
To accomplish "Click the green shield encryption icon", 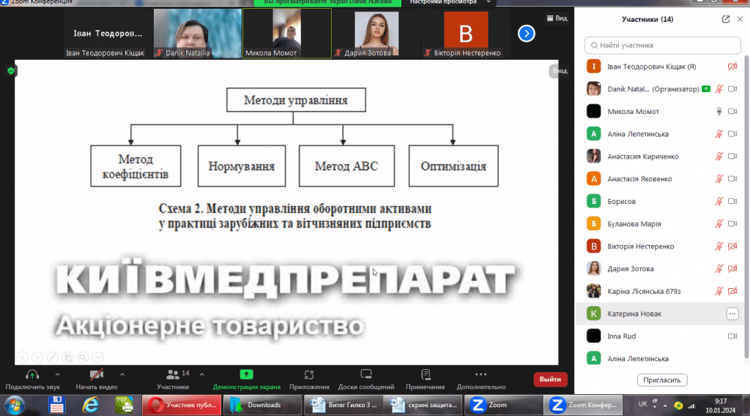I will [x=11, y=71].
